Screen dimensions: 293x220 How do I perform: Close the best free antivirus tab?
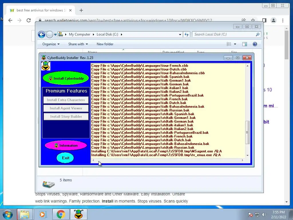70,10
